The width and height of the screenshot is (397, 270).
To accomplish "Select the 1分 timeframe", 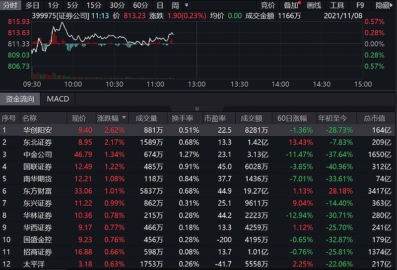I will point(53,5).
